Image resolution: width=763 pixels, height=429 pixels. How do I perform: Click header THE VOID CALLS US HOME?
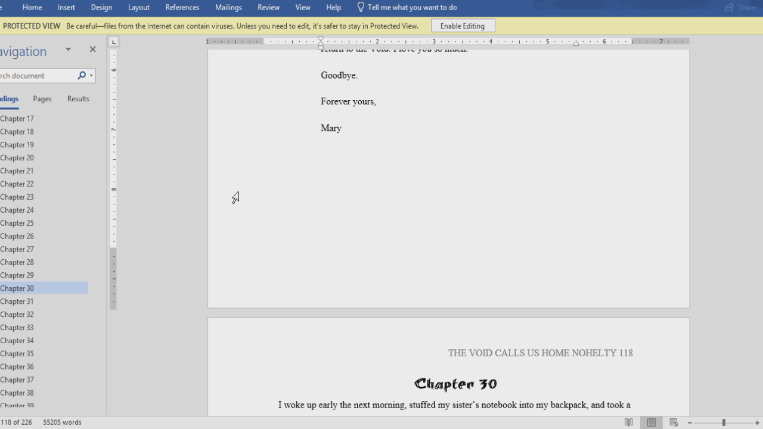[508, 353]
